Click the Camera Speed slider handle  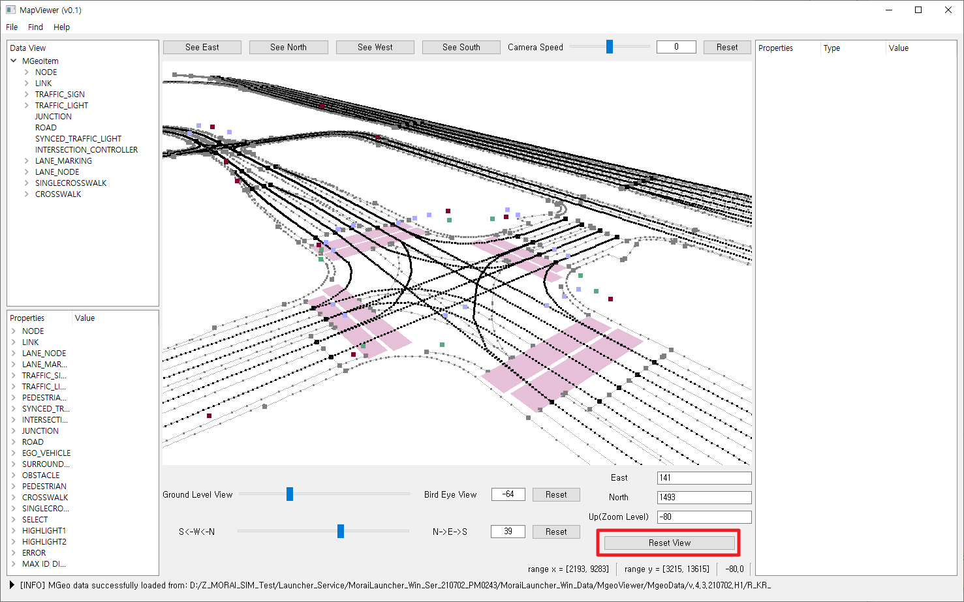pyautogui.click(x=610, y=47)
